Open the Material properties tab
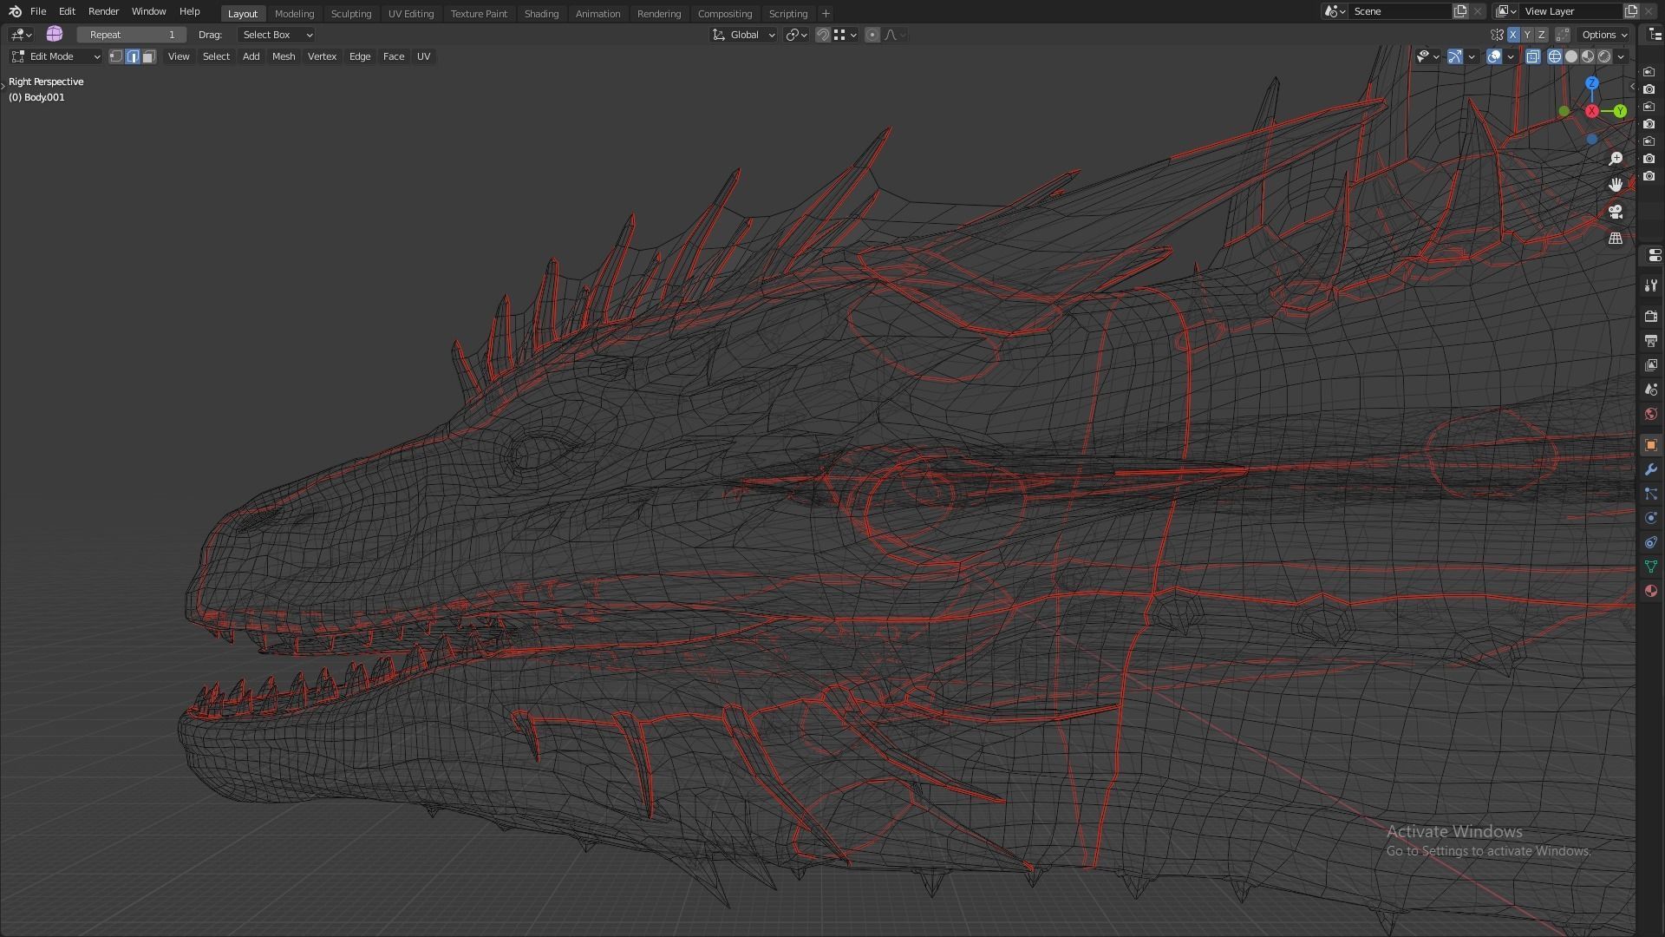This screenshot has height=937, width=1665. click(1651, 591)
